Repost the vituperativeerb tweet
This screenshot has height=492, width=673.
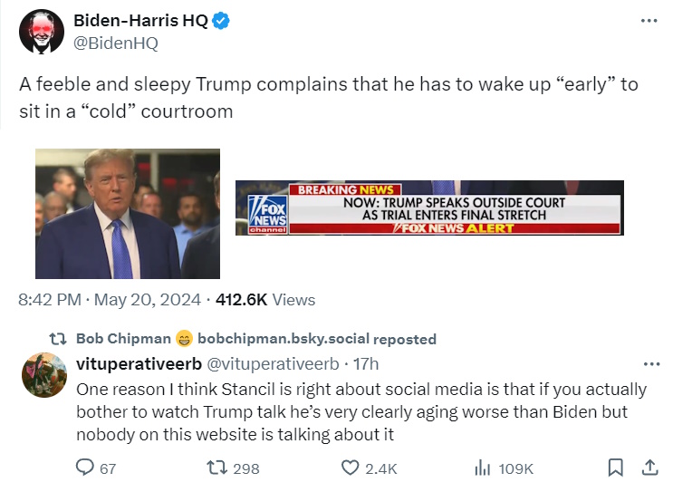pos(218,468)
